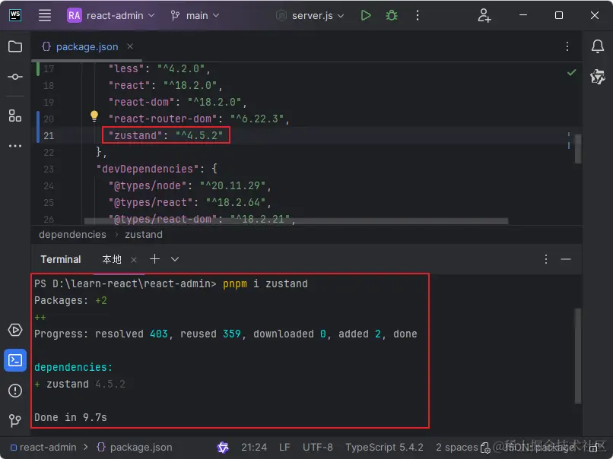Toggle the Terminal tool window button
This screenshot has height=459, width=613.
tap(15, 360)
